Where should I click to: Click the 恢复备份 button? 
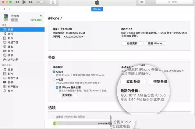[x=159, y=82]
